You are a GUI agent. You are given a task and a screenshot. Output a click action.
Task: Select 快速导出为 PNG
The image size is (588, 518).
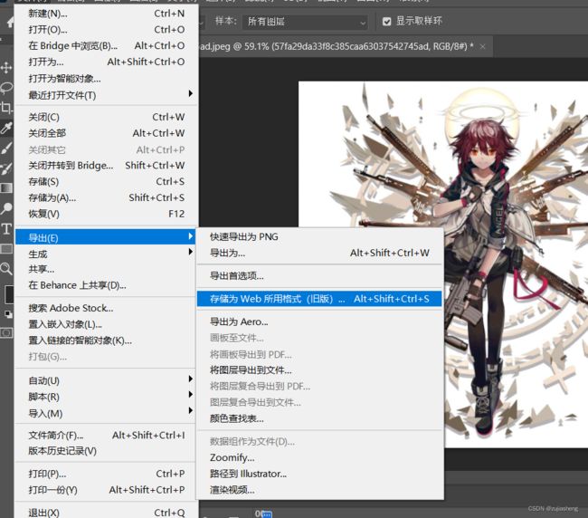(x=319, y=237)
